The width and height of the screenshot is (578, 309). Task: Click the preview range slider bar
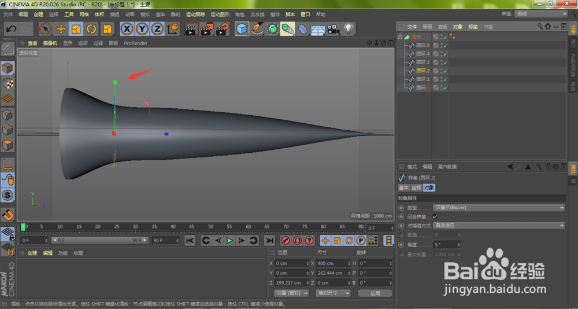(x=100, y=240)
